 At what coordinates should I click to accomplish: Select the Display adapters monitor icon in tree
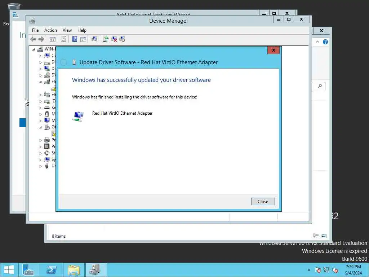(x=47, y=69)
